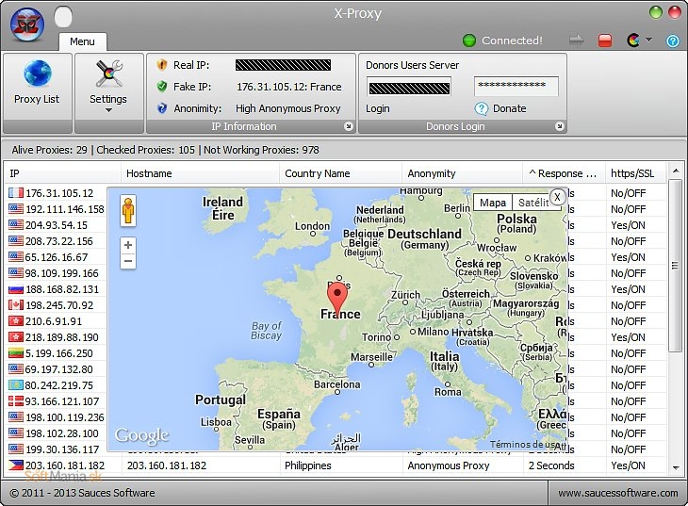Image resolution: width=688 pixels, height=506 pixels.
Task: Open the Proxy List globe icon
Action: (38, 73)
